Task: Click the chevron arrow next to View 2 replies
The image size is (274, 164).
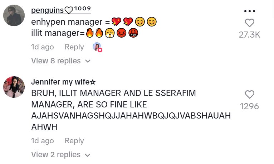Action: pos(88,155)
